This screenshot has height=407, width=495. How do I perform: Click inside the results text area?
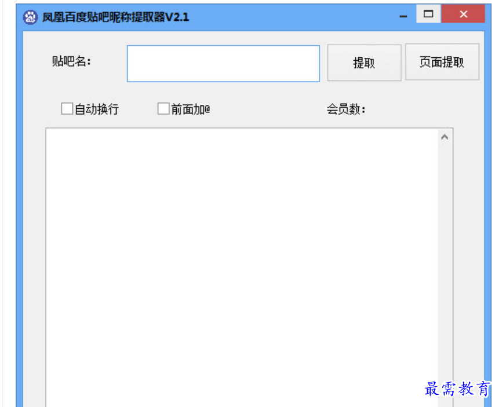pos(242,267)
